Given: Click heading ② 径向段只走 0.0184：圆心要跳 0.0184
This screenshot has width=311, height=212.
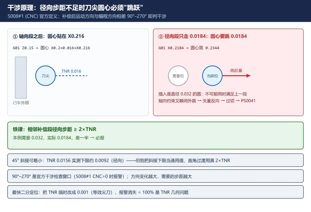Looking at the screenshot, I should tap(203, 36).
